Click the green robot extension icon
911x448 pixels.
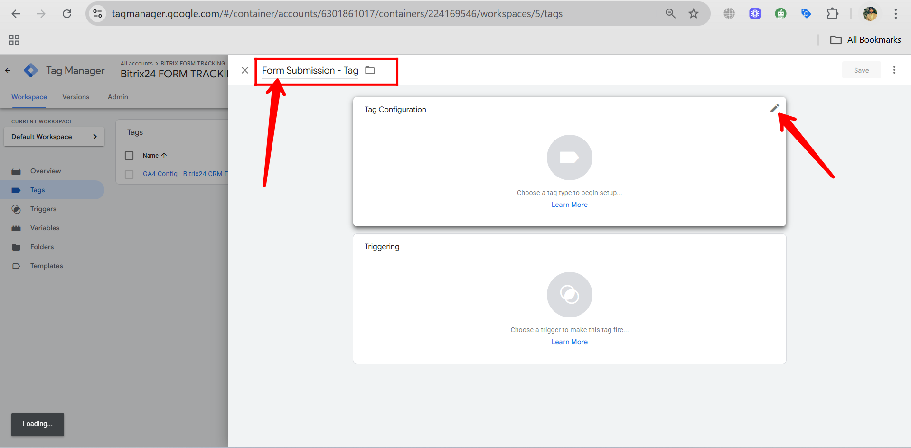click(x=780, y=14)
